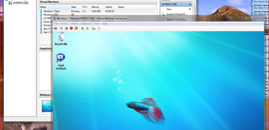Open the Media menu
The image size is (269, 130).
[x=74, y=24]
